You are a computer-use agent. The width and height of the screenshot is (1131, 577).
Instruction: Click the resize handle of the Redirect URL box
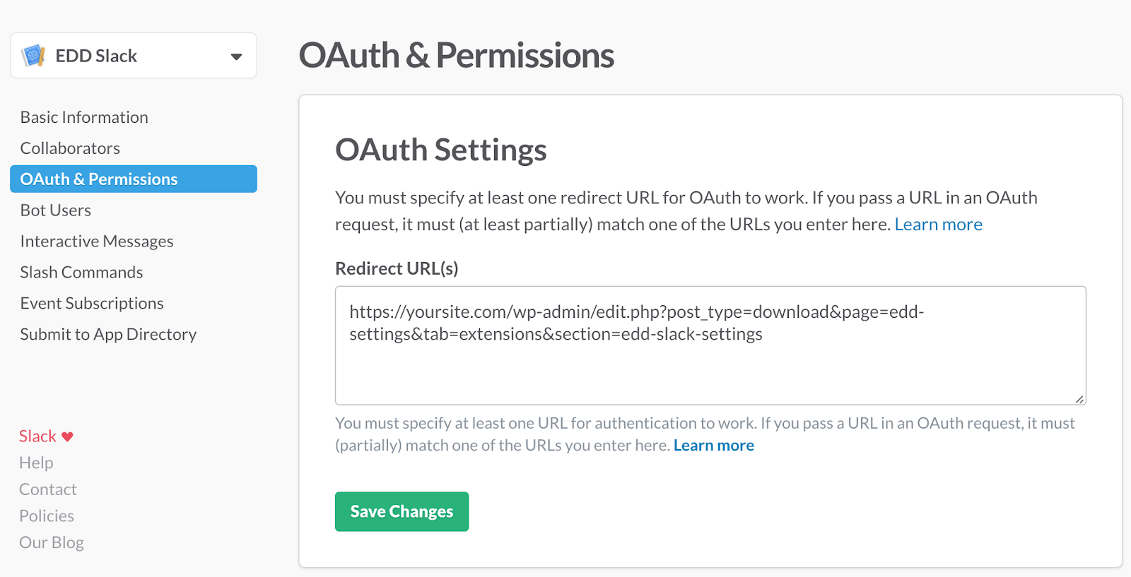click(x=1079, y=399)
